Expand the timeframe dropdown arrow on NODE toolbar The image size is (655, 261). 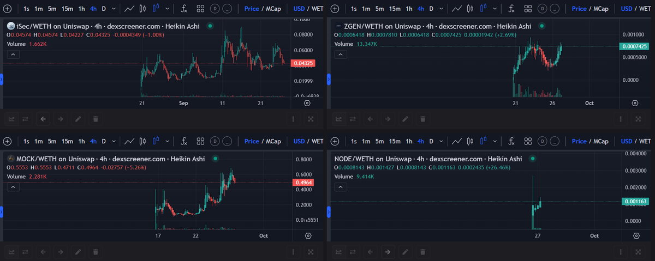pos(440,141)
